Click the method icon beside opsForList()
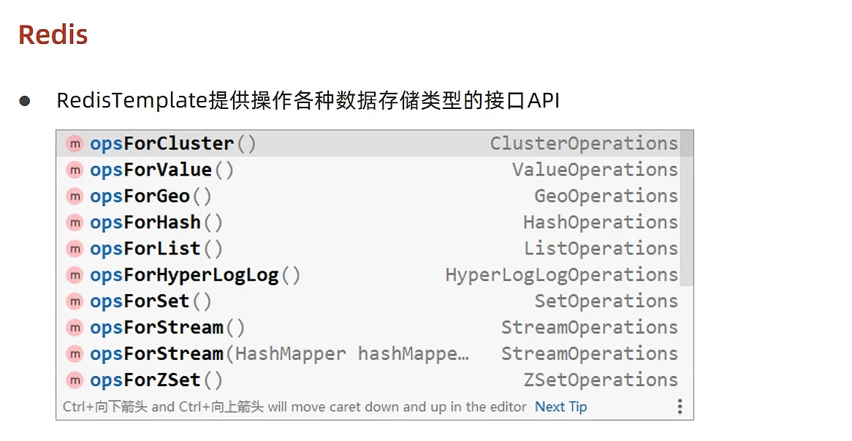 75,249
